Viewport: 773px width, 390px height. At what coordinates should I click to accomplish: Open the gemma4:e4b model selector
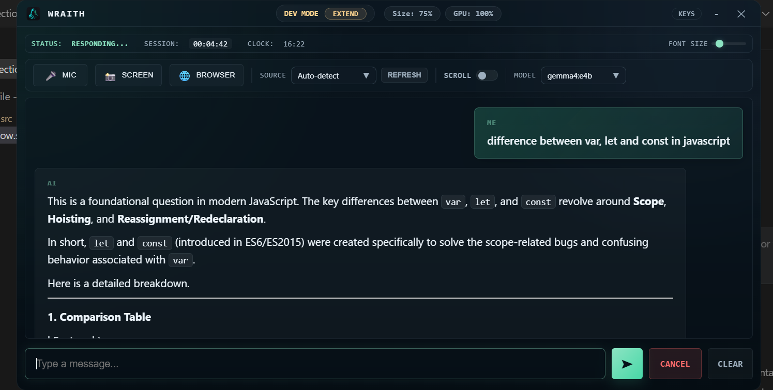[583, 75]
